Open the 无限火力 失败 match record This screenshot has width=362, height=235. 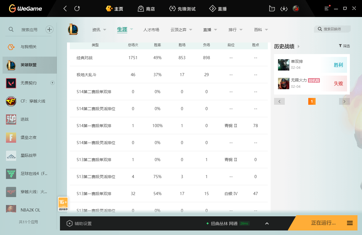312,84
